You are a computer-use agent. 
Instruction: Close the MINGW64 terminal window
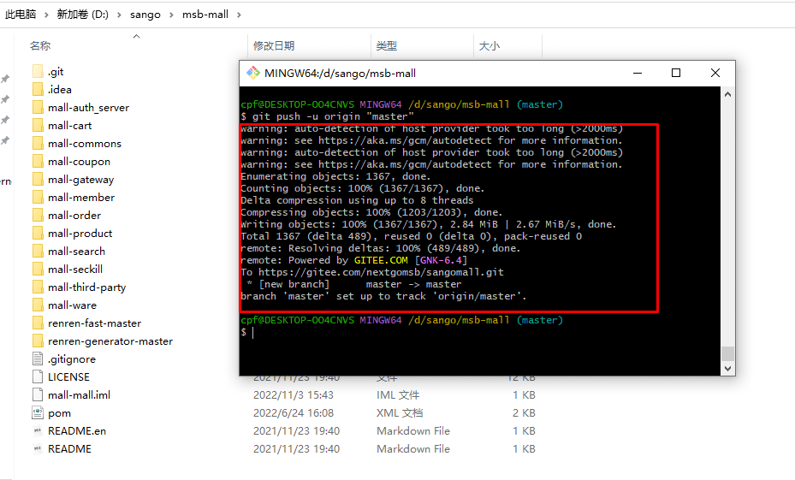(715, 73)
